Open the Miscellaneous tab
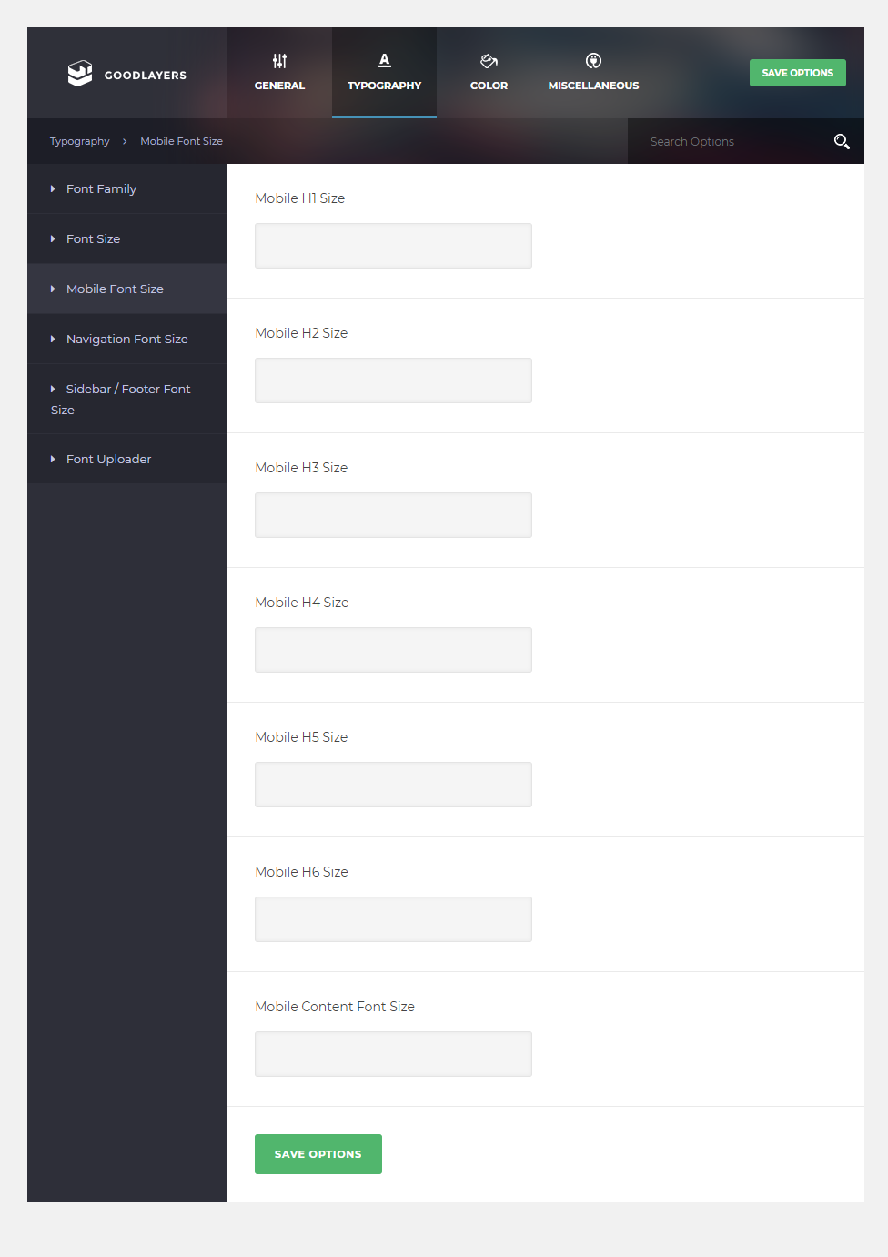 point(593,74)
